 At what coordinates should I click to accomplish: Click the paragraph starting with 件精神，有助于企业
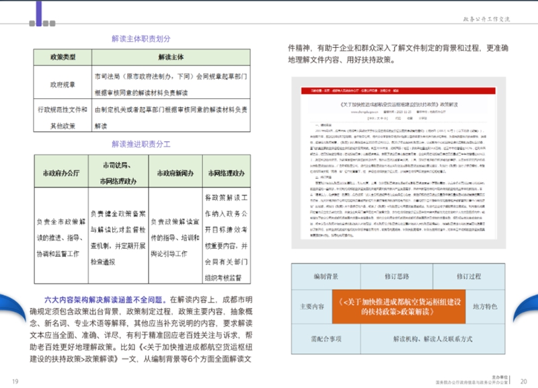pyautogui.click(x=398, y=54)
